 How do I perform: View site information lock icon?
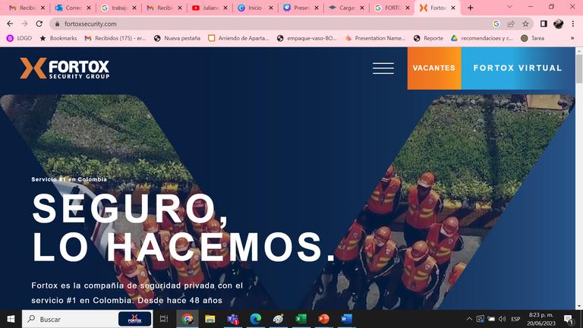57,24
